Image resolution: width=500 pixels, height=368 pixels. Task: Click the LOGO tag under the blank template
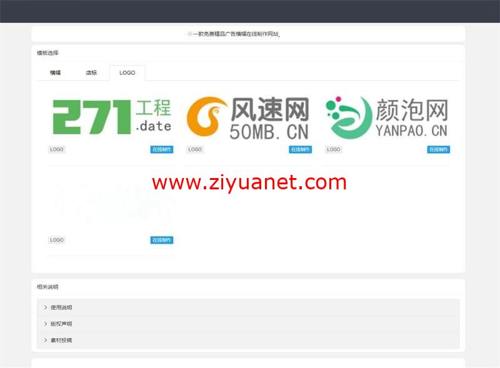point(57,240)
